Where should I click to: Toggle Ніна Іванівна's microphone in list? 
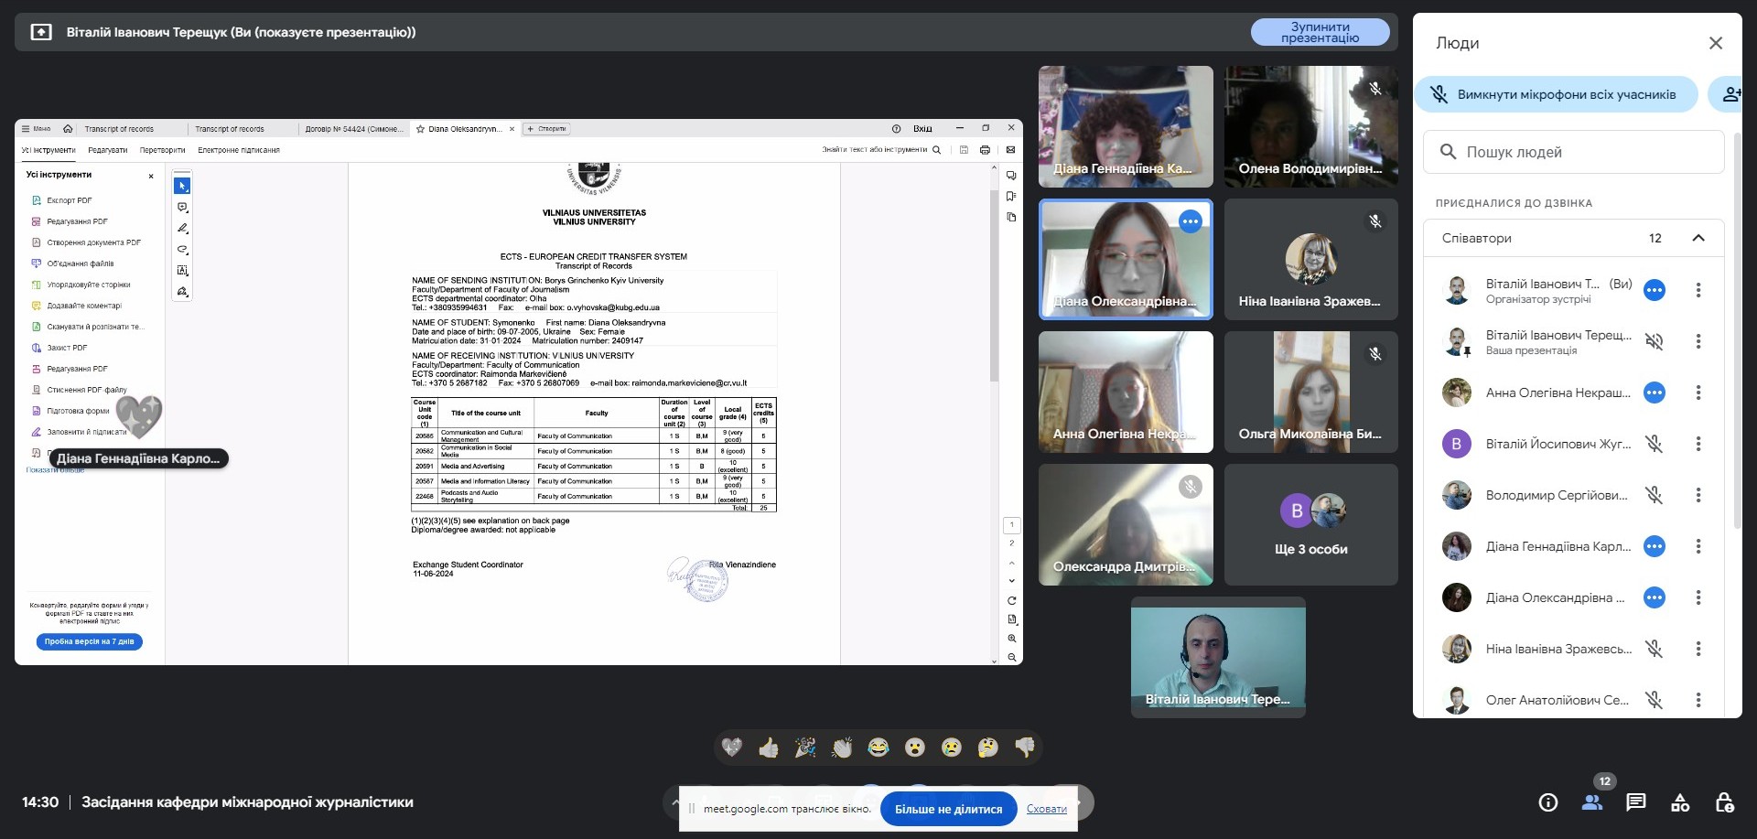(x=1654, y=649)
